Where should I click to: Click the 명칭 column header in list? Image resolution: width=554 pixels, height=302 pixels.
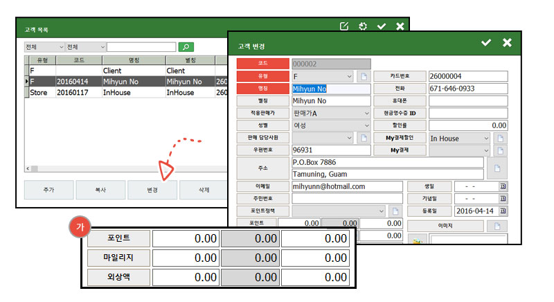tap(134, 60)
